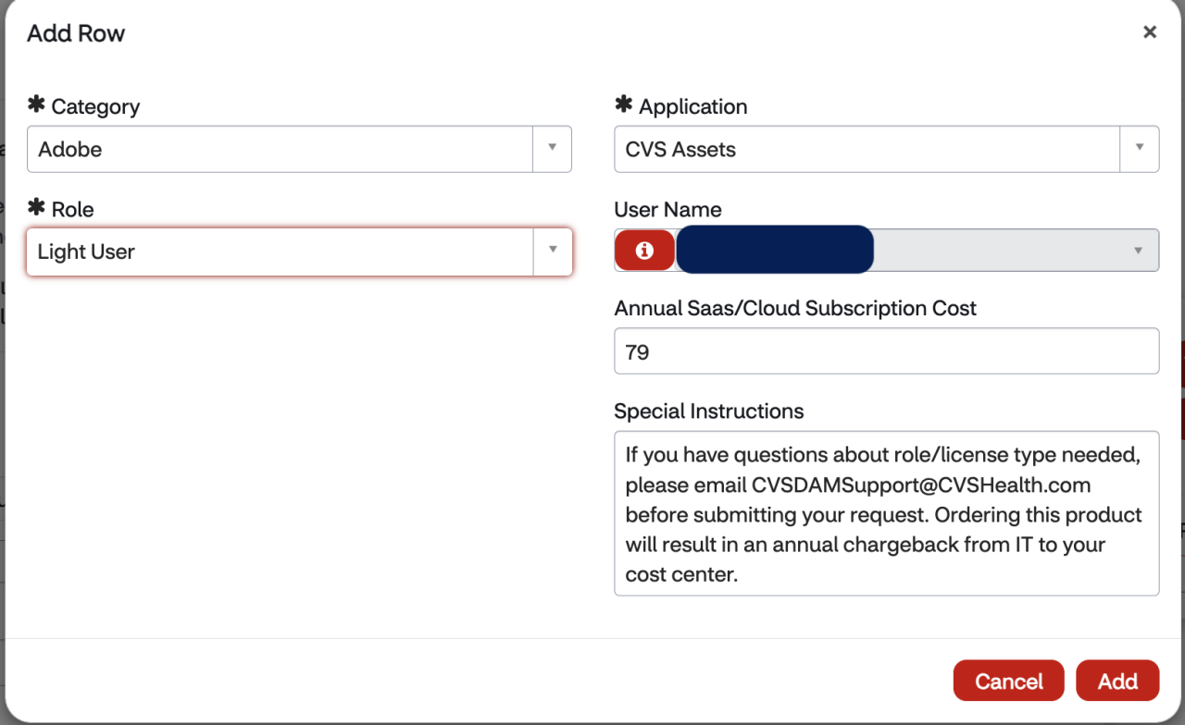Click the redacted User Name value

pyautogui.click(x=774, y=250)
